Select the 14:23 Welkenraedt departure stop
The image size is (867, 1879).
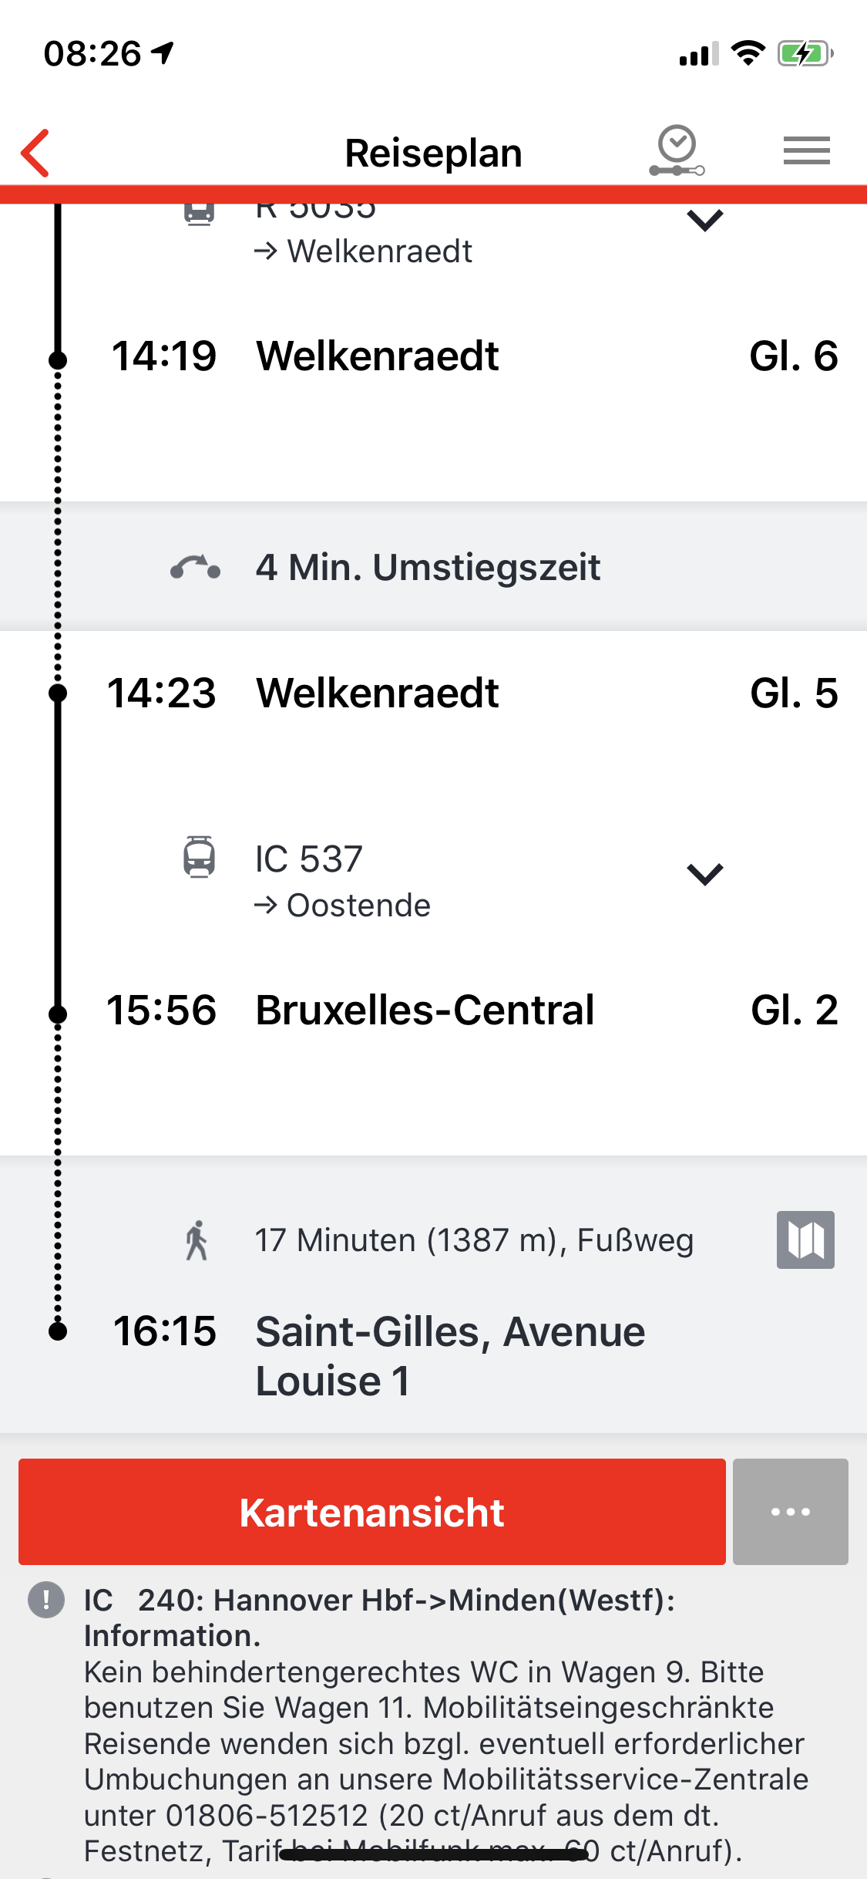378,693
